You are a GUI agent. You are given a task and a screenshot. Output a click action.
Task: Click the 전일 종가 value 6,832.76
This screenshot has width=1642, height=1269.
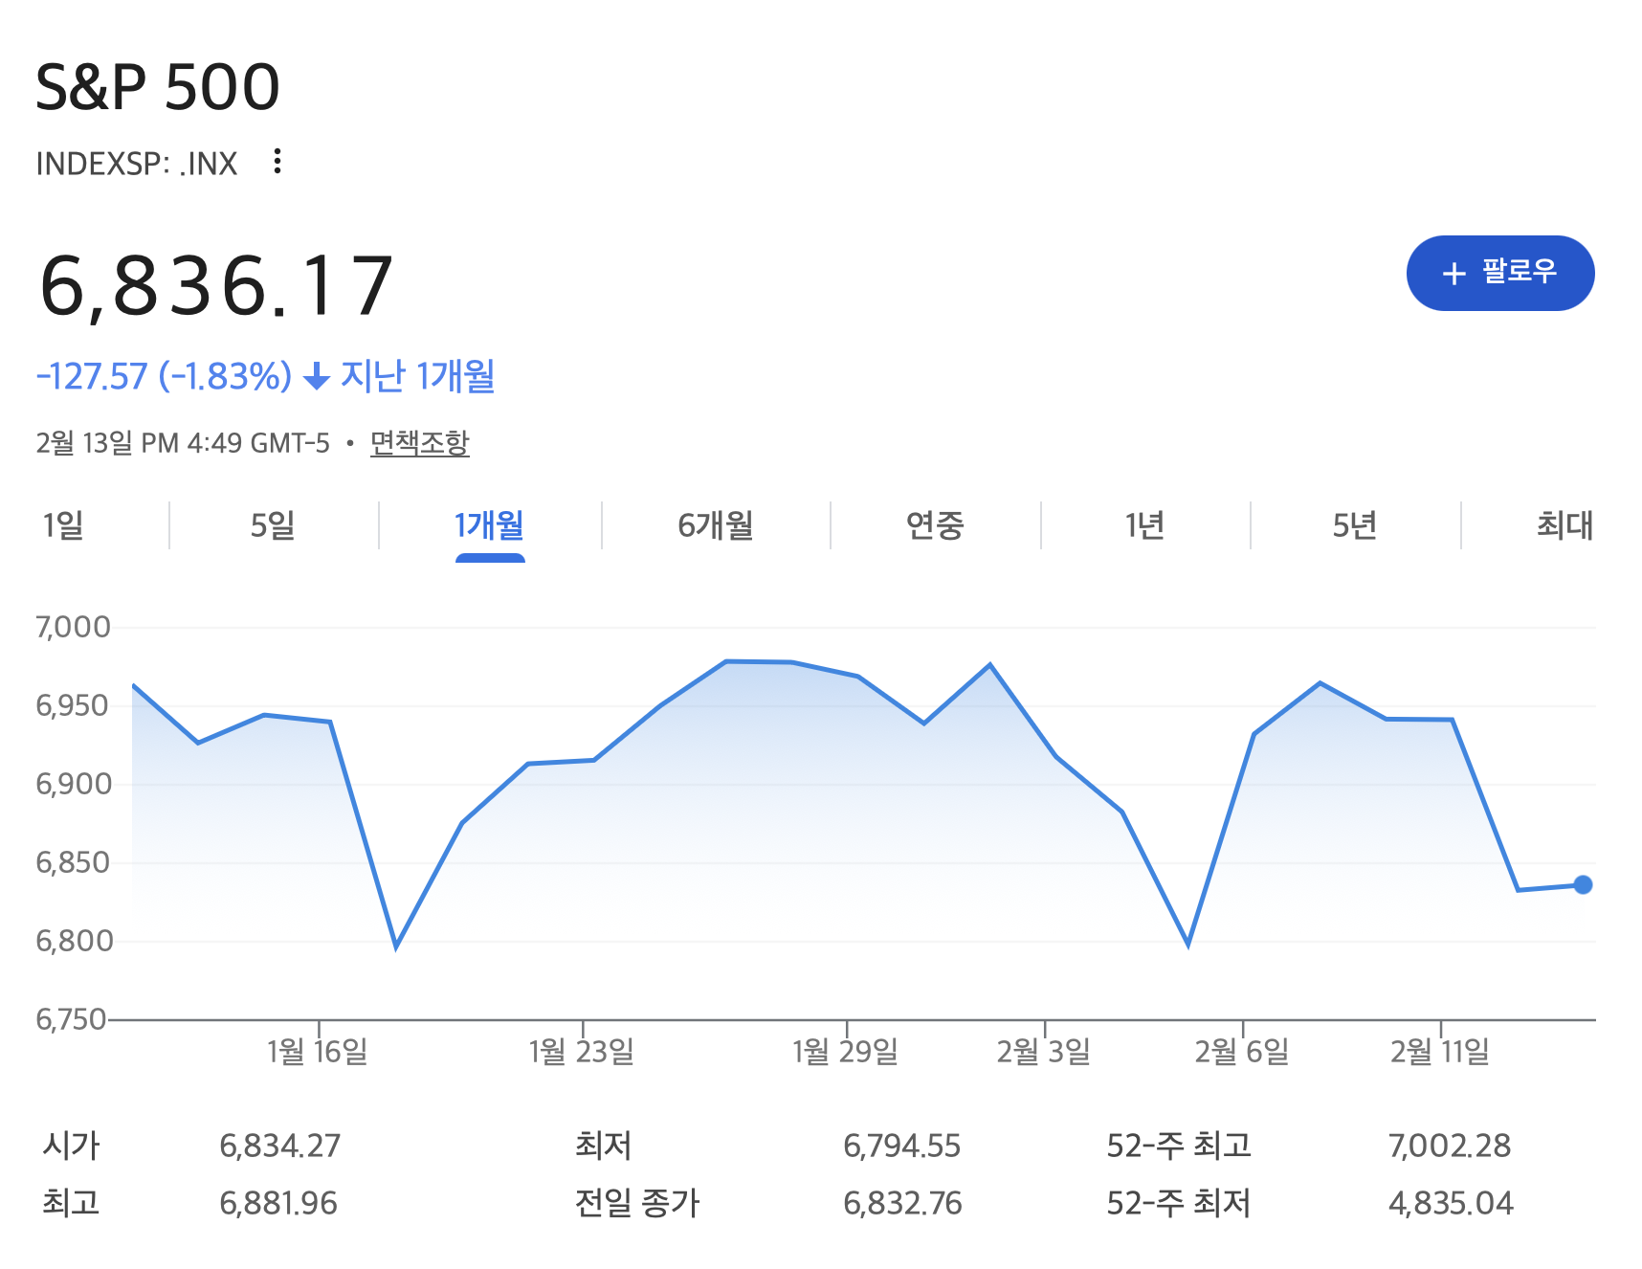(901, 1203)
